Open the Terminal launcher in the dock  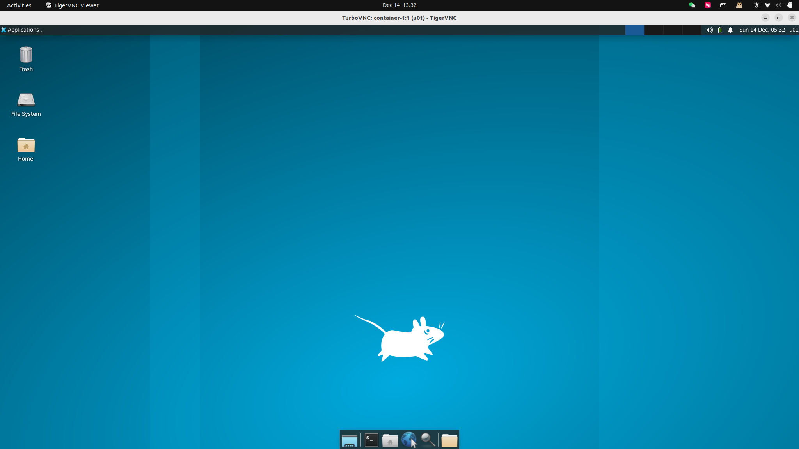point(371,440)
